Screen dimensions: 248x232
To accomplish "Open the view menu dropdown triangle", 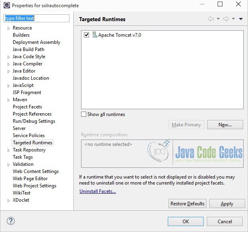I will 241,19.
